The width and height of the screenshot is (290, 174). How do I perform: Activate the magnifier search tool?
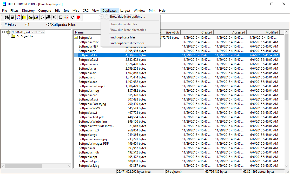point(42,17)
